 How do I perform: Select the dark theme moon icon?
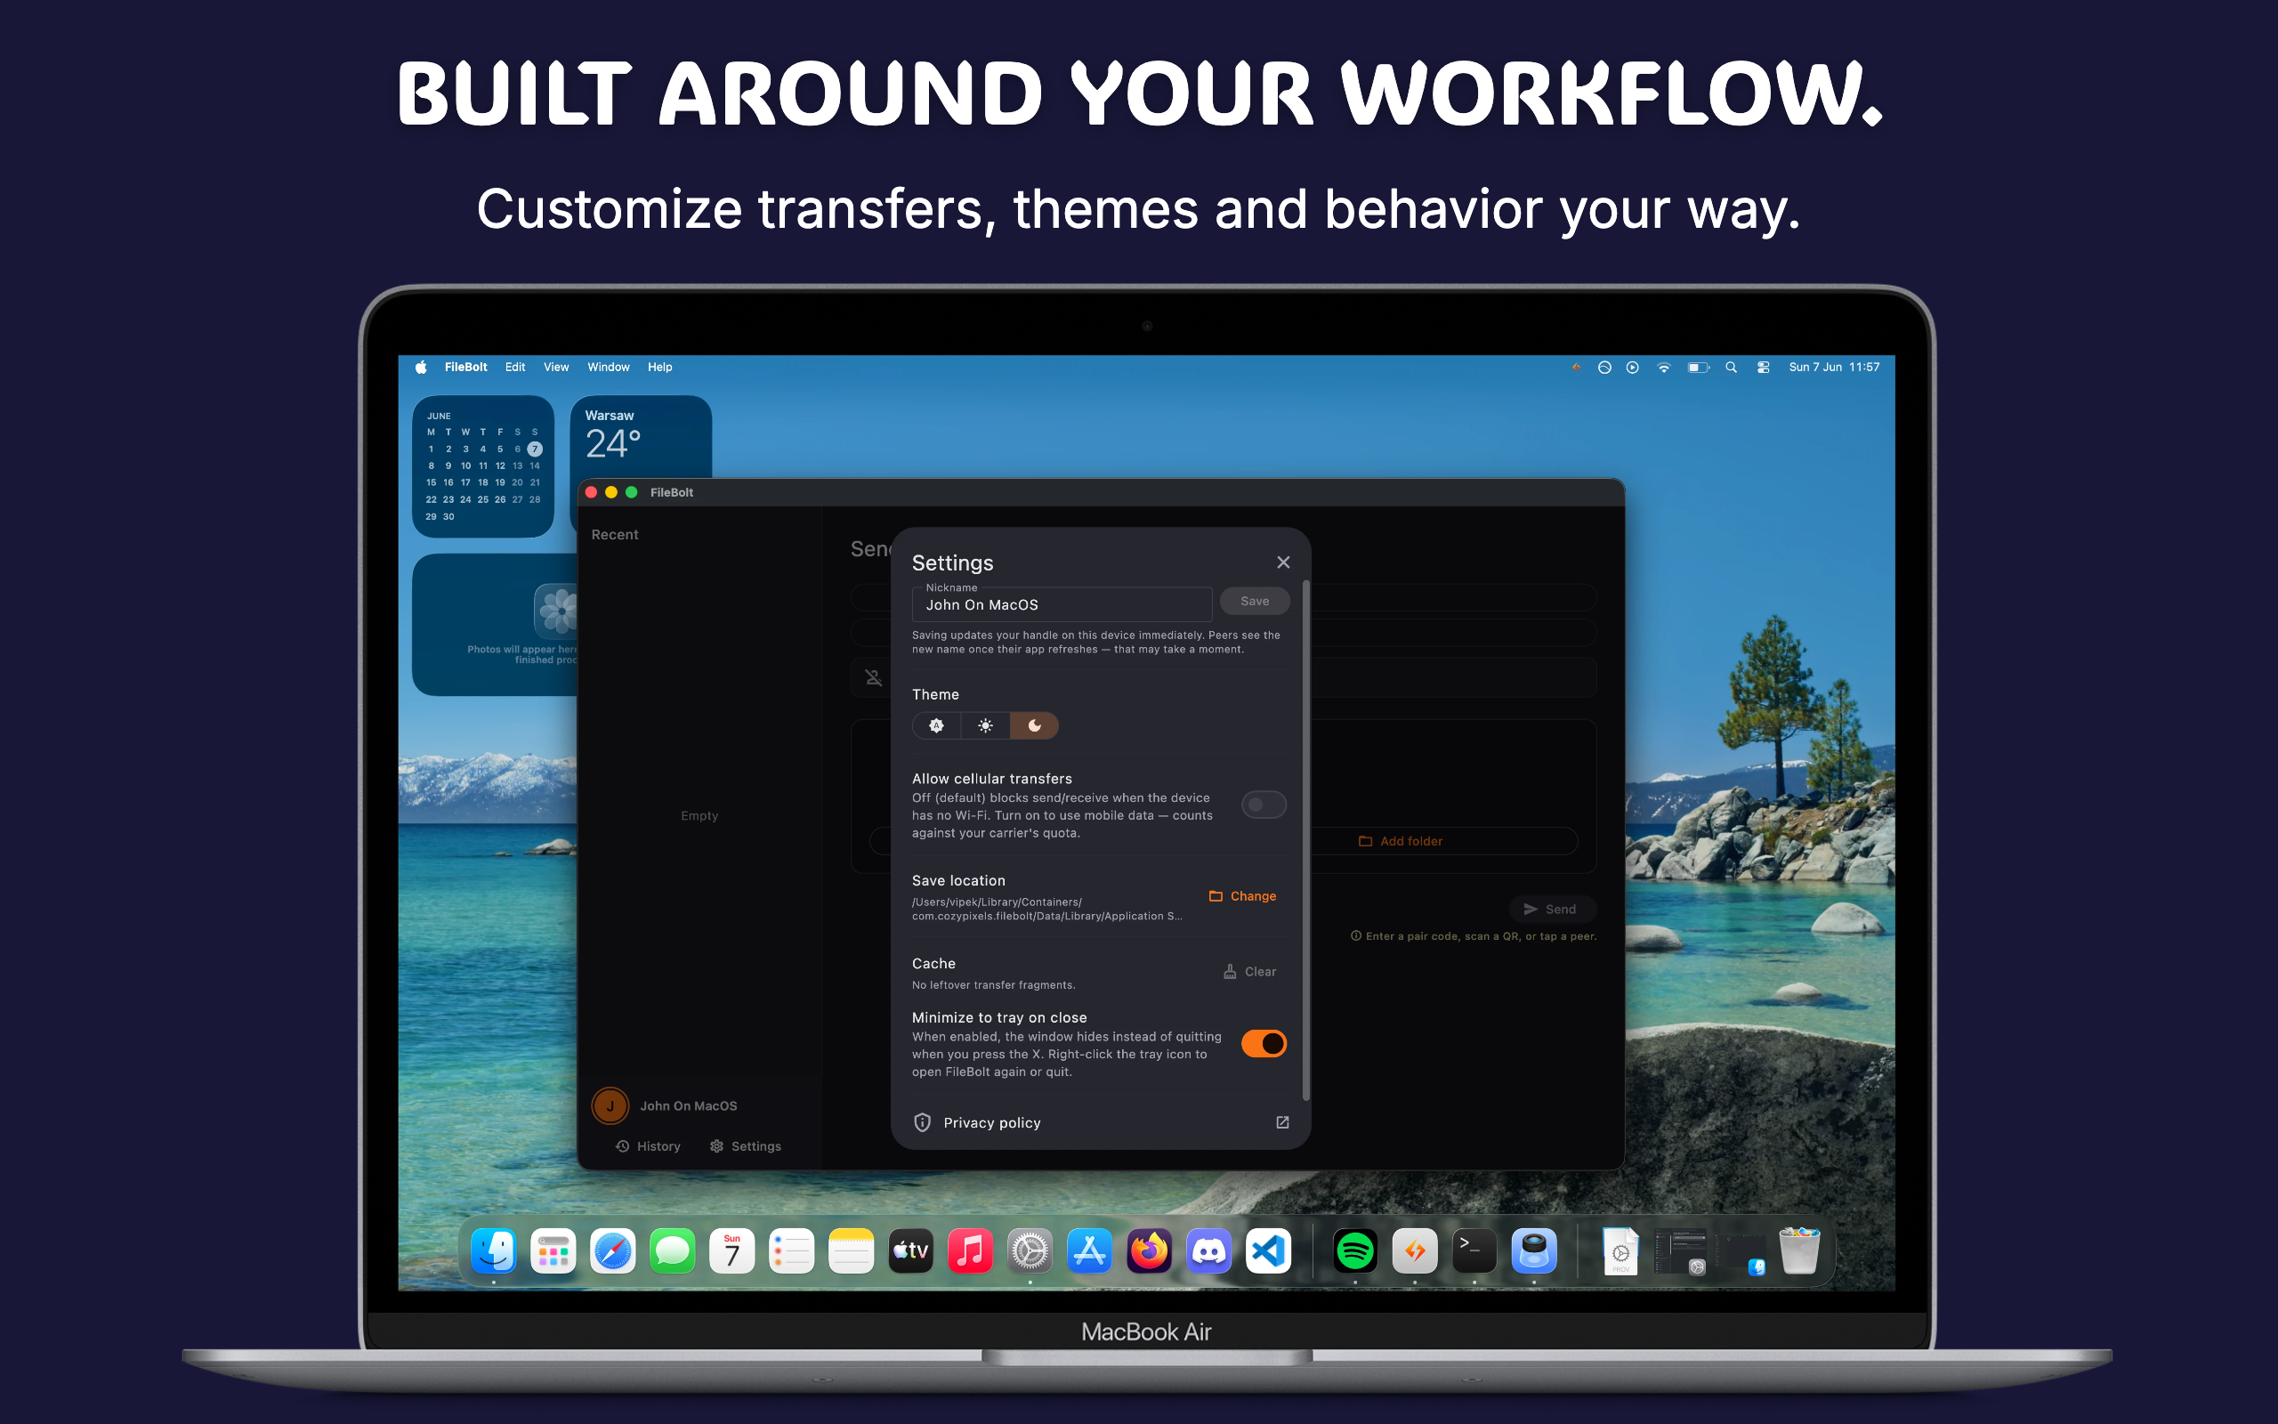(1035, 725)
